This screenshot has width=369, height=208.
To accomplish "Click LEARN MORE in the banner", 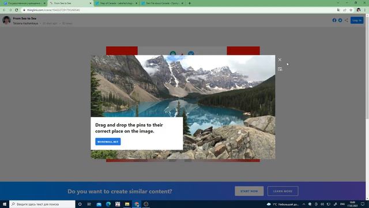I will tap(283, 191).
